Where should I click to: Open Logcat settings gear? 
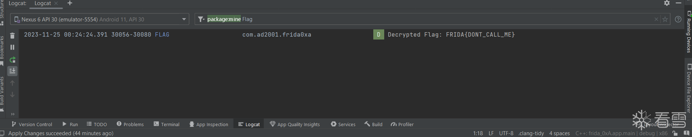(x=667, y=3)
